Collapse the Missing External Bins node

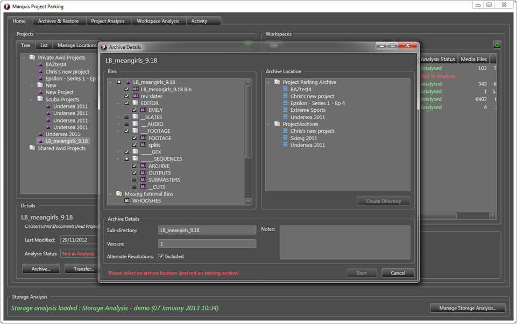(110, 194)
